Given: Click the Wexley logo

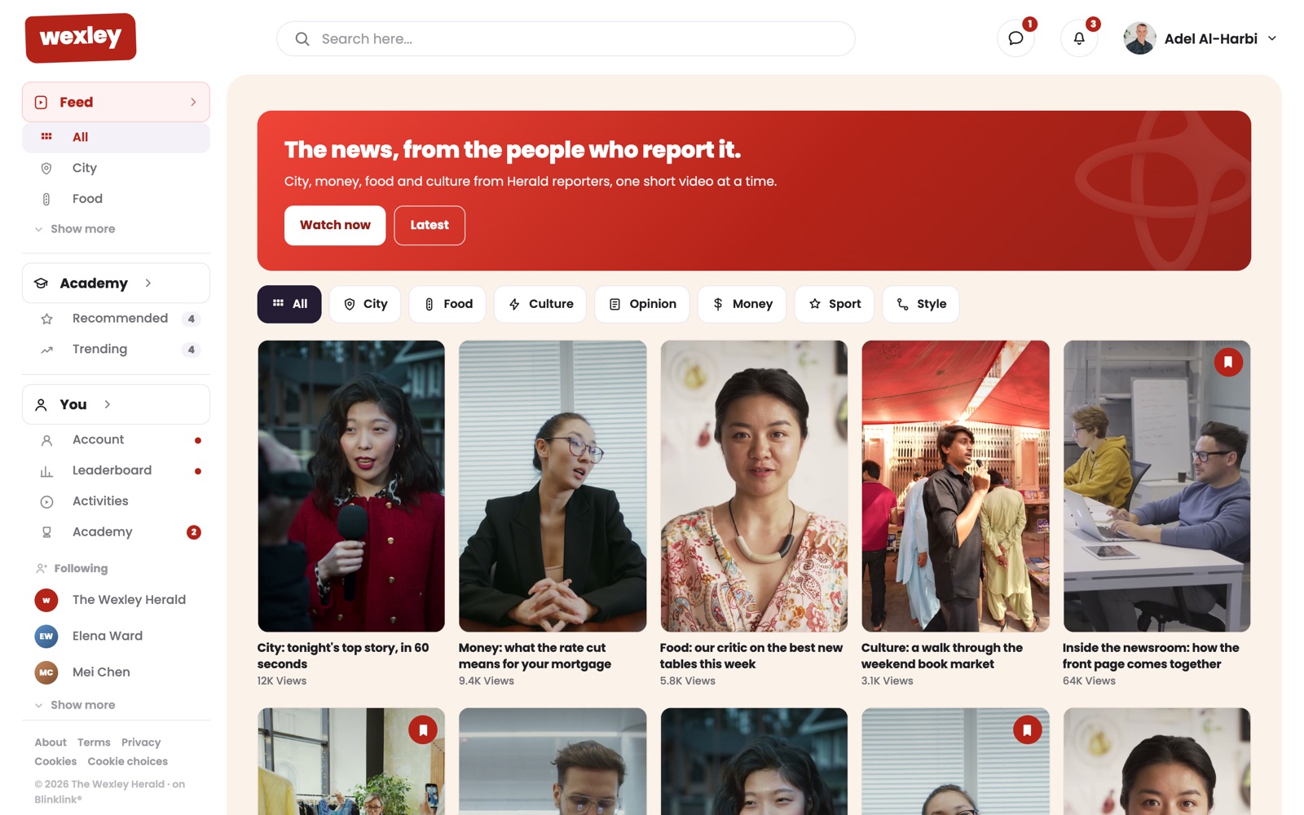Looking at the screenshot, I should [81, 37].
